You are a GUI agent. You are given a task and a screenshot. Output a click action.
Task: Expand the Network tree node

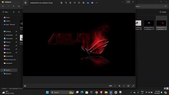pos(2,74)
